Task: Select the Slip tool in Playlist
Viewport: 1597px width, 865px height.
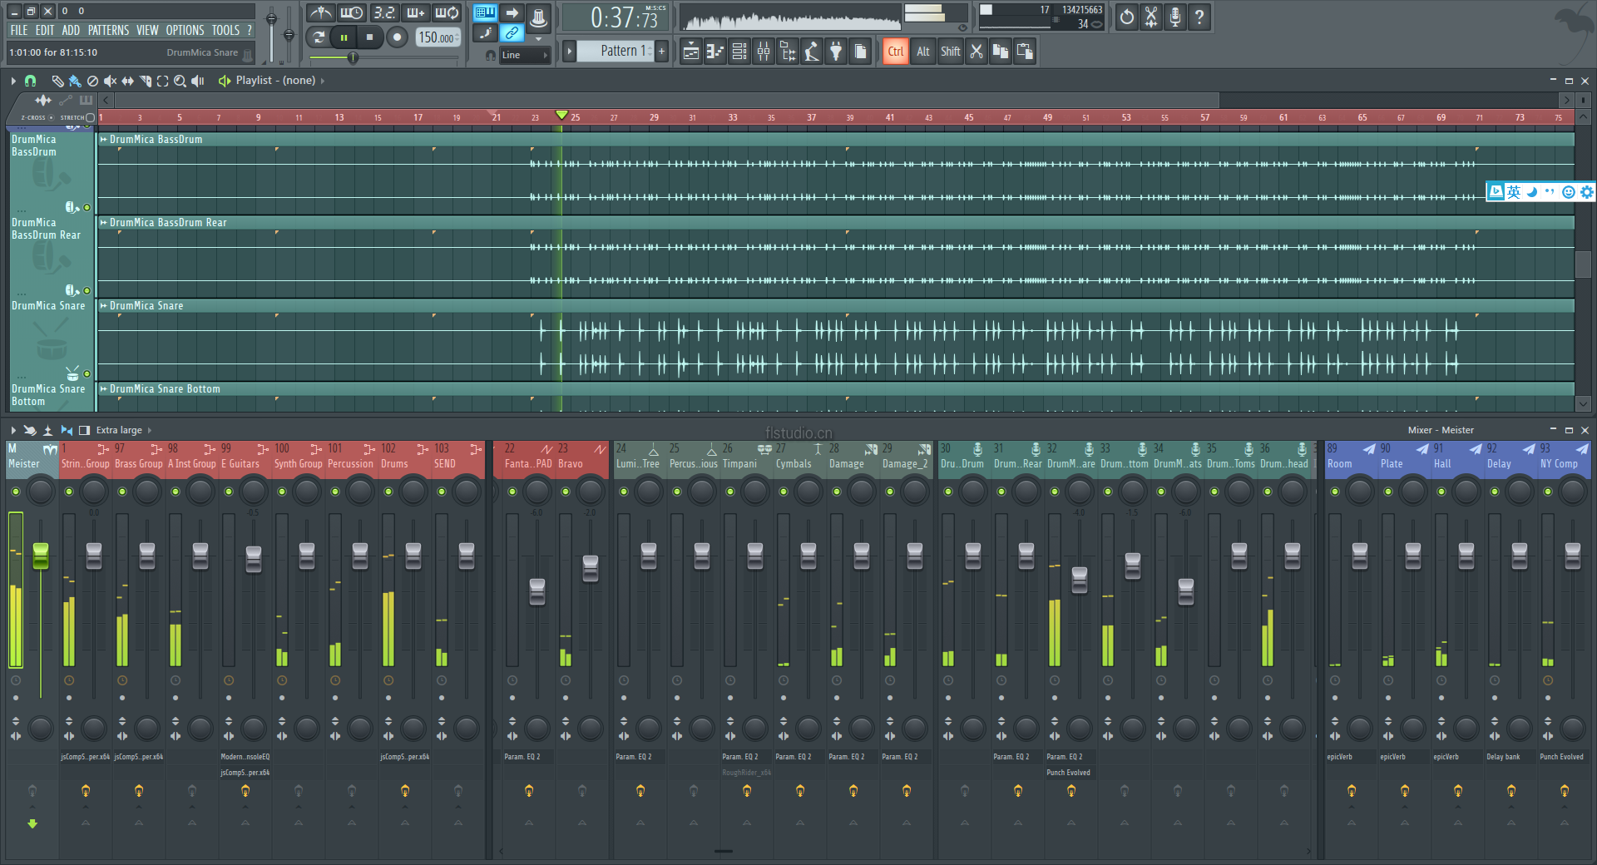Action: pos(127,81)
